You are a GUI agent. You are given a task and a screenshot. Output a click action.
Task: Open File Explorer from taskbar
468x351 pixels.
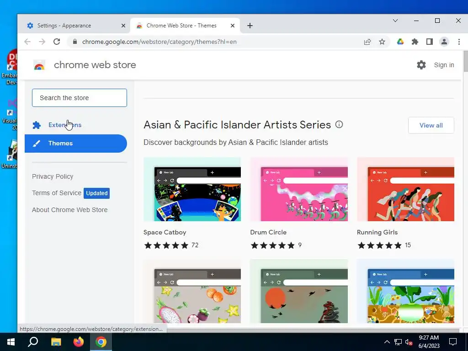[x=56, y=342]
